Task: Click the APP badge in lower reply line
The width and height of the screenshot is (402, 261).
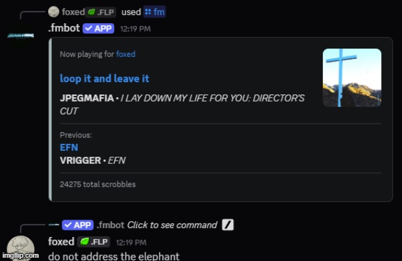Action: pyautogui.click(x=78, y=225)
